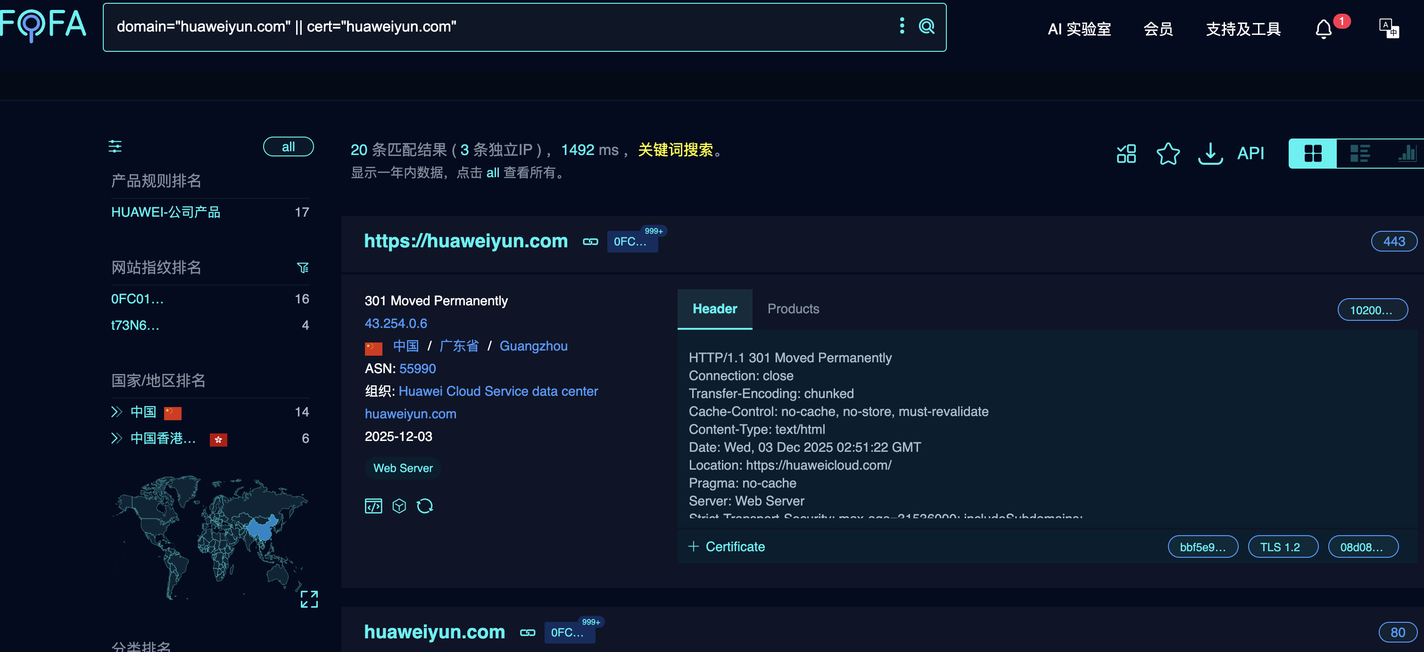Expand the 中国香港 region entry
Viewport: 1424px width, 652px height.
(116, 438)
